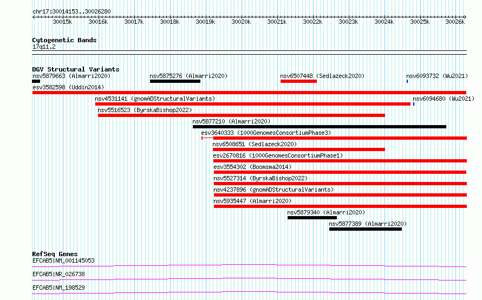Select the nsv5875276 black variant bar
The width and height of the screenshot is (482, 300).
pyautogui.click(x=175, y=81)
